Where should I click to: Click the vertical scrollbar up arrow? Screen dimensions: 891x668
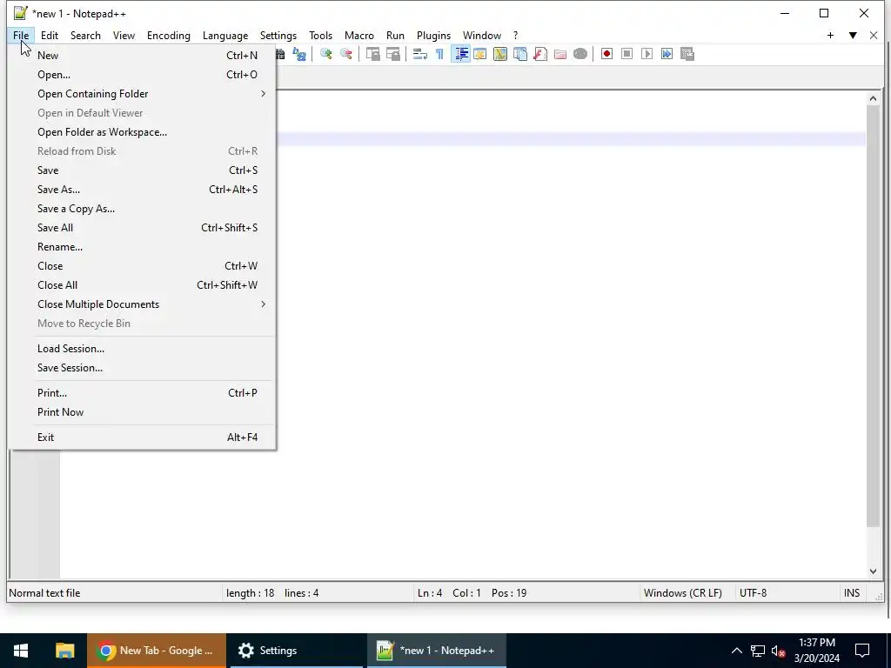[873, 99]
